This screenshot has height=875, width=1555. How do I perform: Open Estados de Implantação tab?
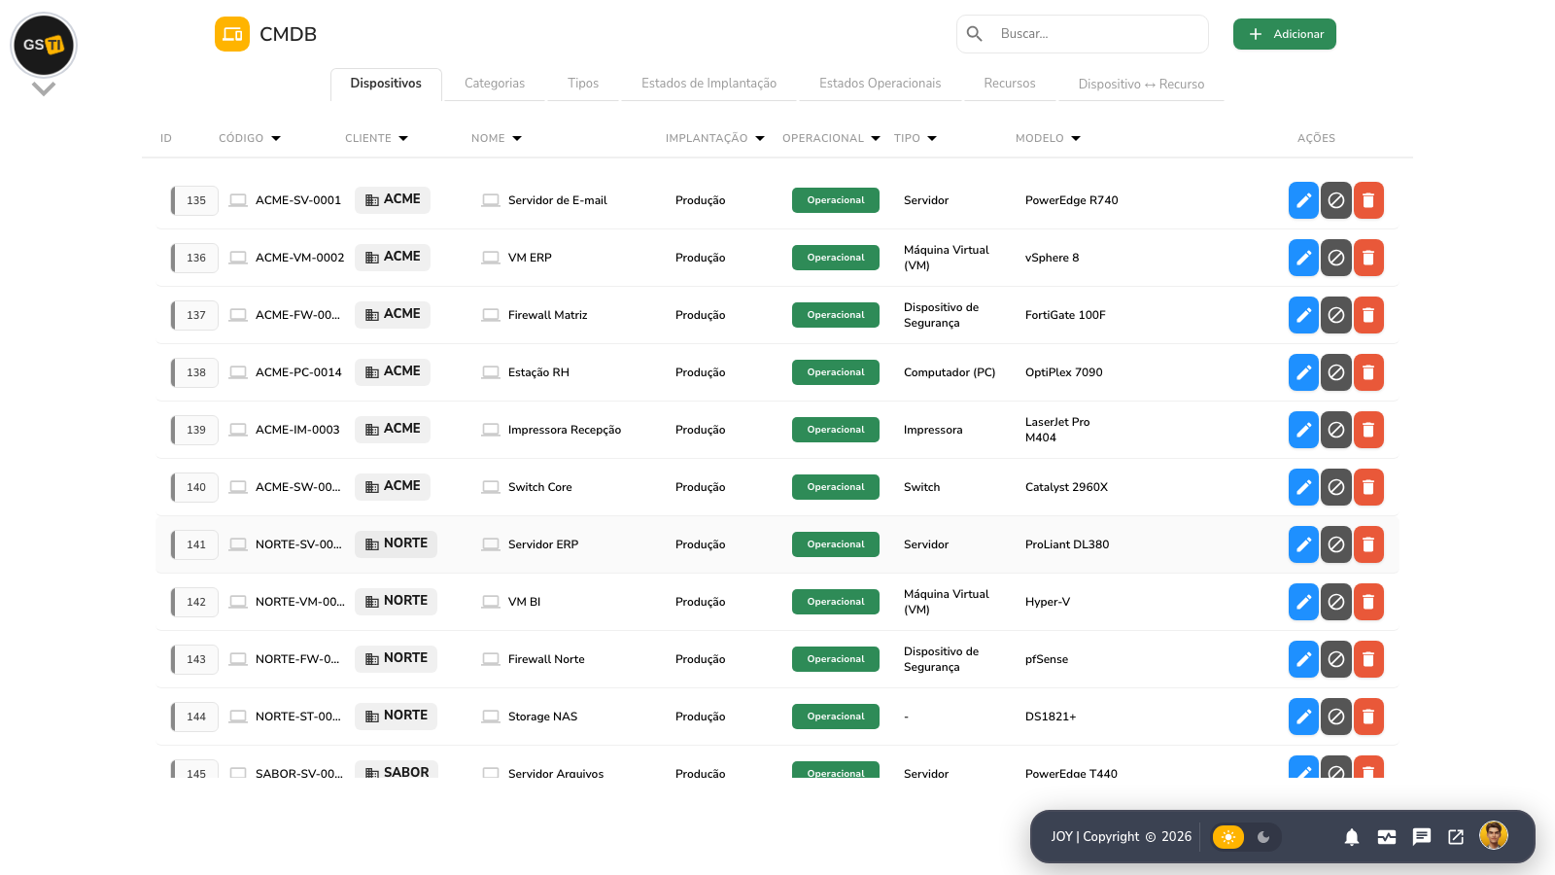tap(708, 84)
